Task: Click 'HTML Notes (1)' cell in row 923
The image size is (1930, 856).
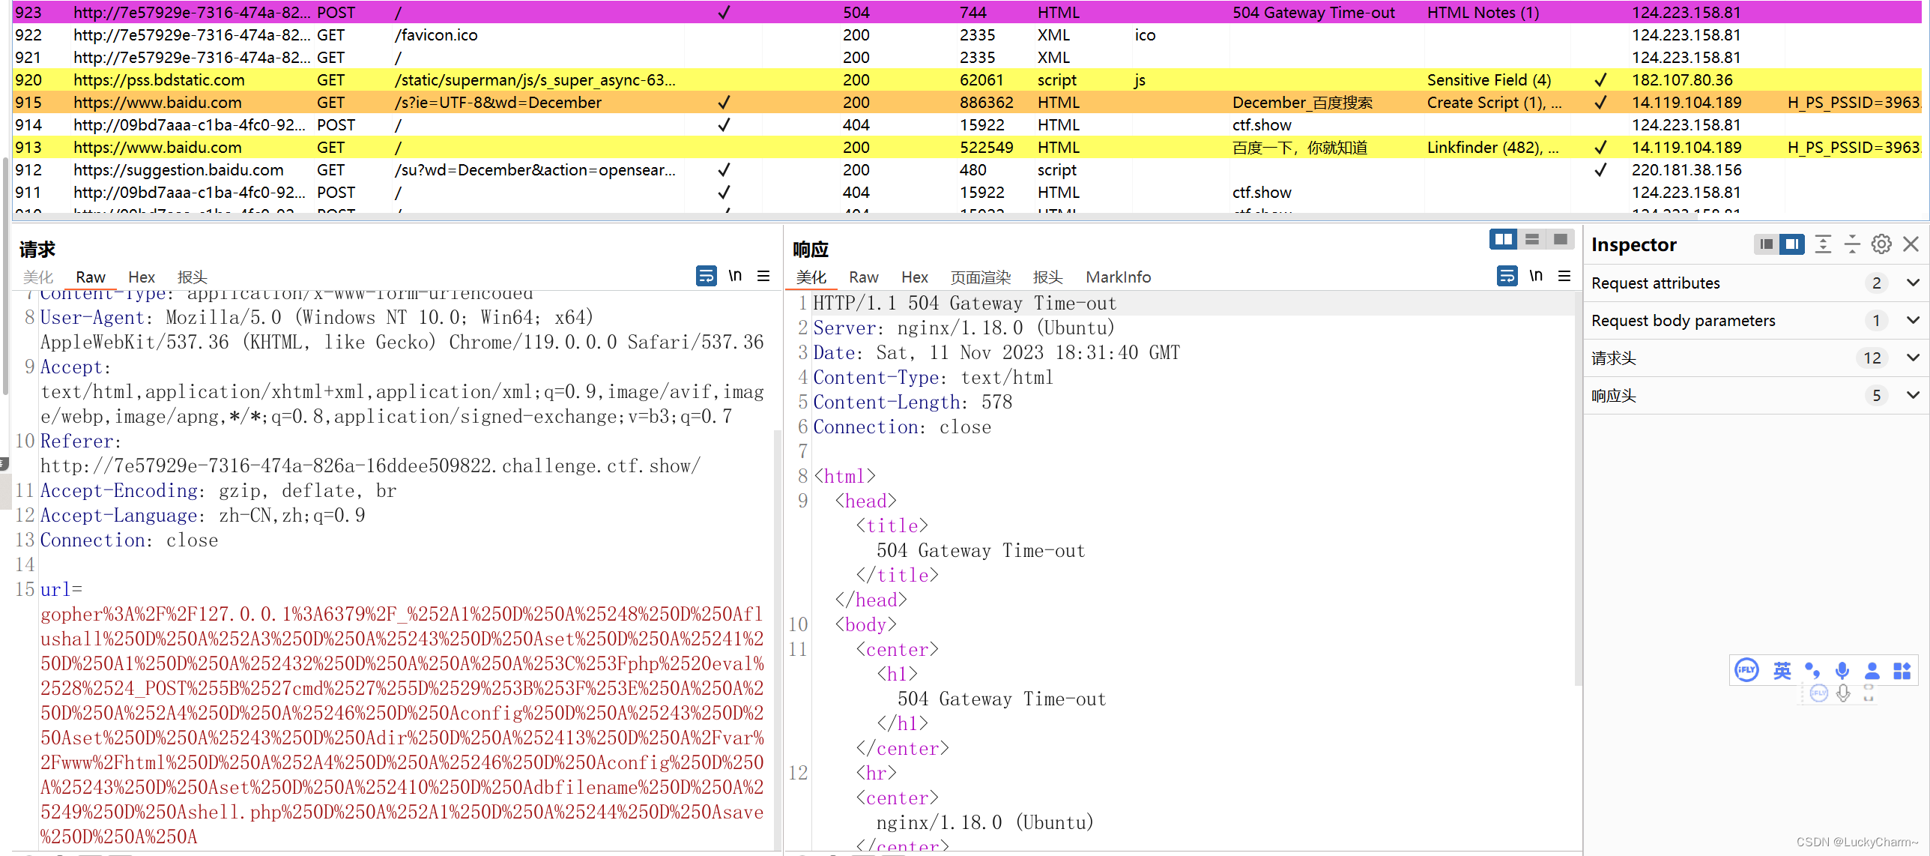Action: [1483, 12]
